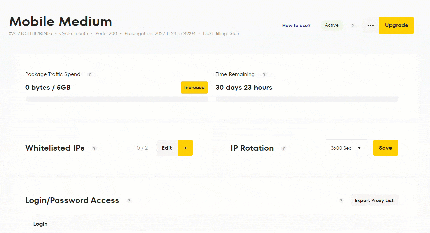Click the Export Proxy List button
430x233 pixels.
374,200
